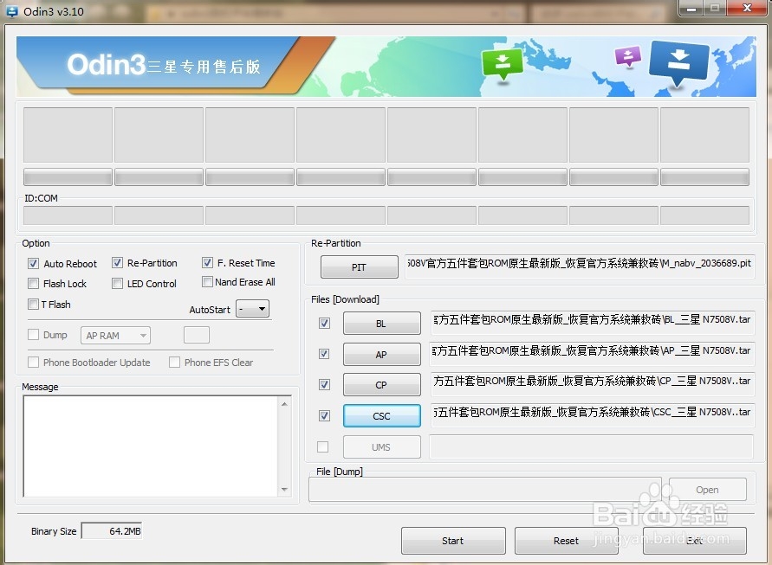
Task: Toggle the Phone Bootloader Update checkbox
Action: coord(33,363)
